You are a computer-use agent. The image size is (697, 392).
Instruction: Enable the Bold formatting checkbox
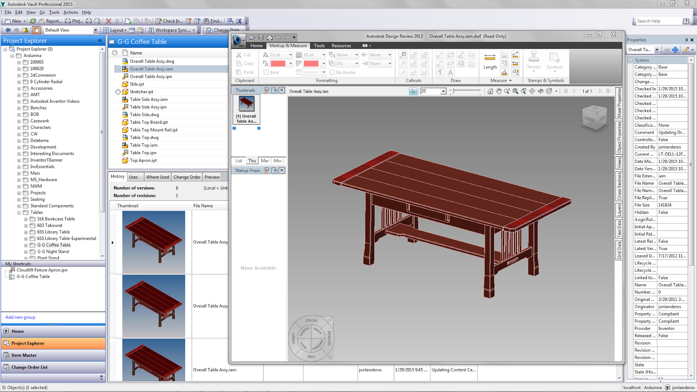click(x=266, y=72)
